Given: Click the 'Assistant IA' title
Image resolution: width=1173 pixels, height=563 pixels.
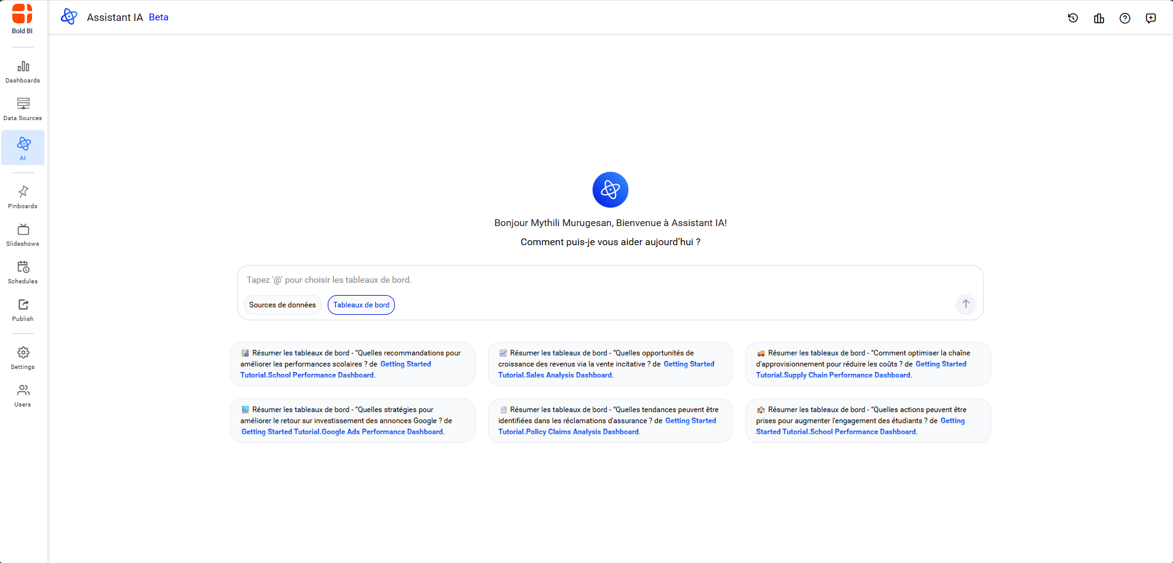Looking at the screenshot, I should click(x=115, y=17).
